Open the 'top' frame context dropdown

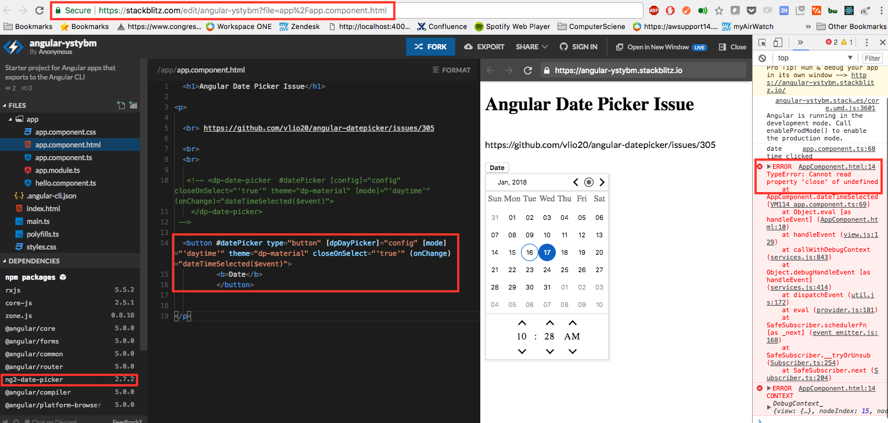click(x=807, y=58)
